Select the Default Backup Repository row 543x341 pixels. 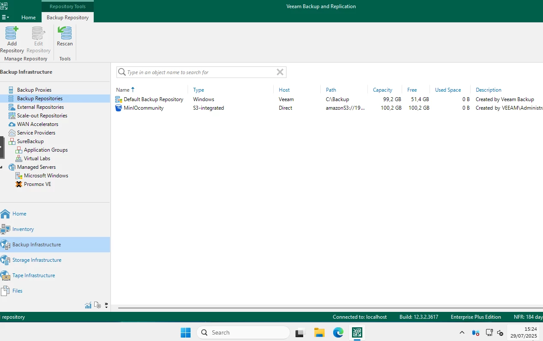coord(328,99)
